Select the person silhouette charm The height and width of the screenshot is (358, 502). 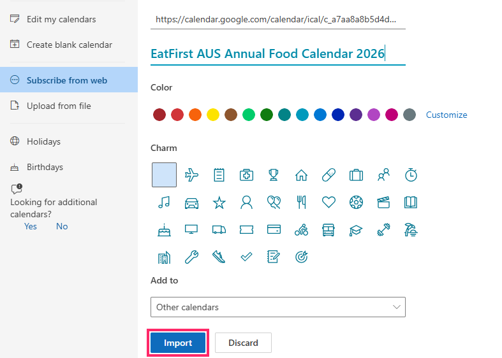pyautogui.click(x=246, y=203)
